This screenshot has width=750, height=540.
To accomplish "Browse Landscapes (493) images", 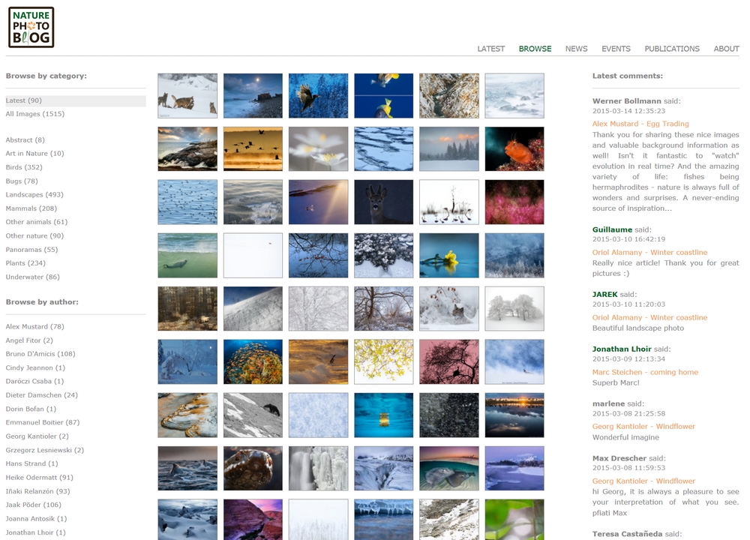I will point(34,195).
